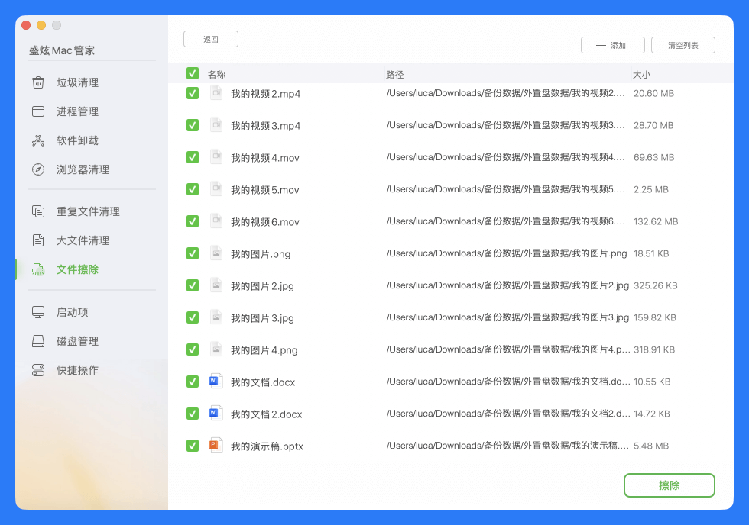Open 进程管理 via its sidebar icon
The image size is (749, 525).
[37, 111]
